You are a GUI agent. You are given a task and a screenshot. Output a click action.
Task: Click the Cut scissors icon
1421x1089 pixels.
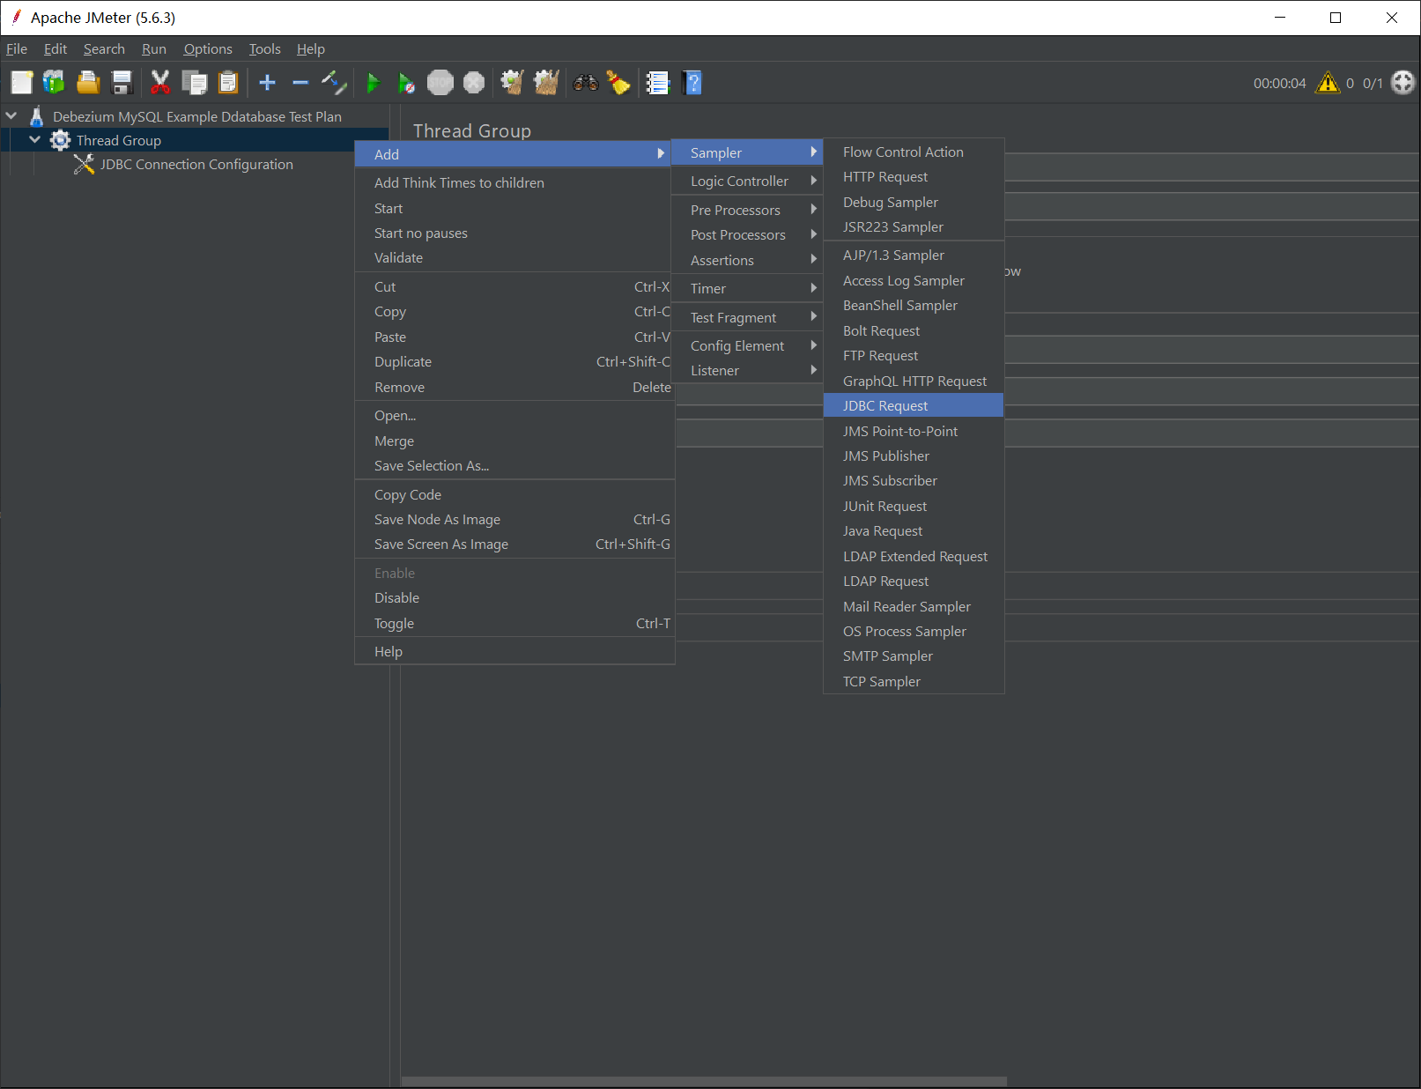click(x=160, y=83)
